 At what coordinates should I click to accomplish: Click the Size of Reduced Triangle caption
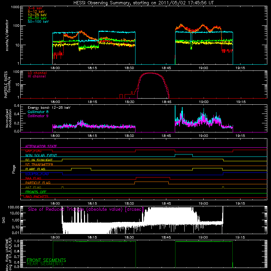coord(86,209)
